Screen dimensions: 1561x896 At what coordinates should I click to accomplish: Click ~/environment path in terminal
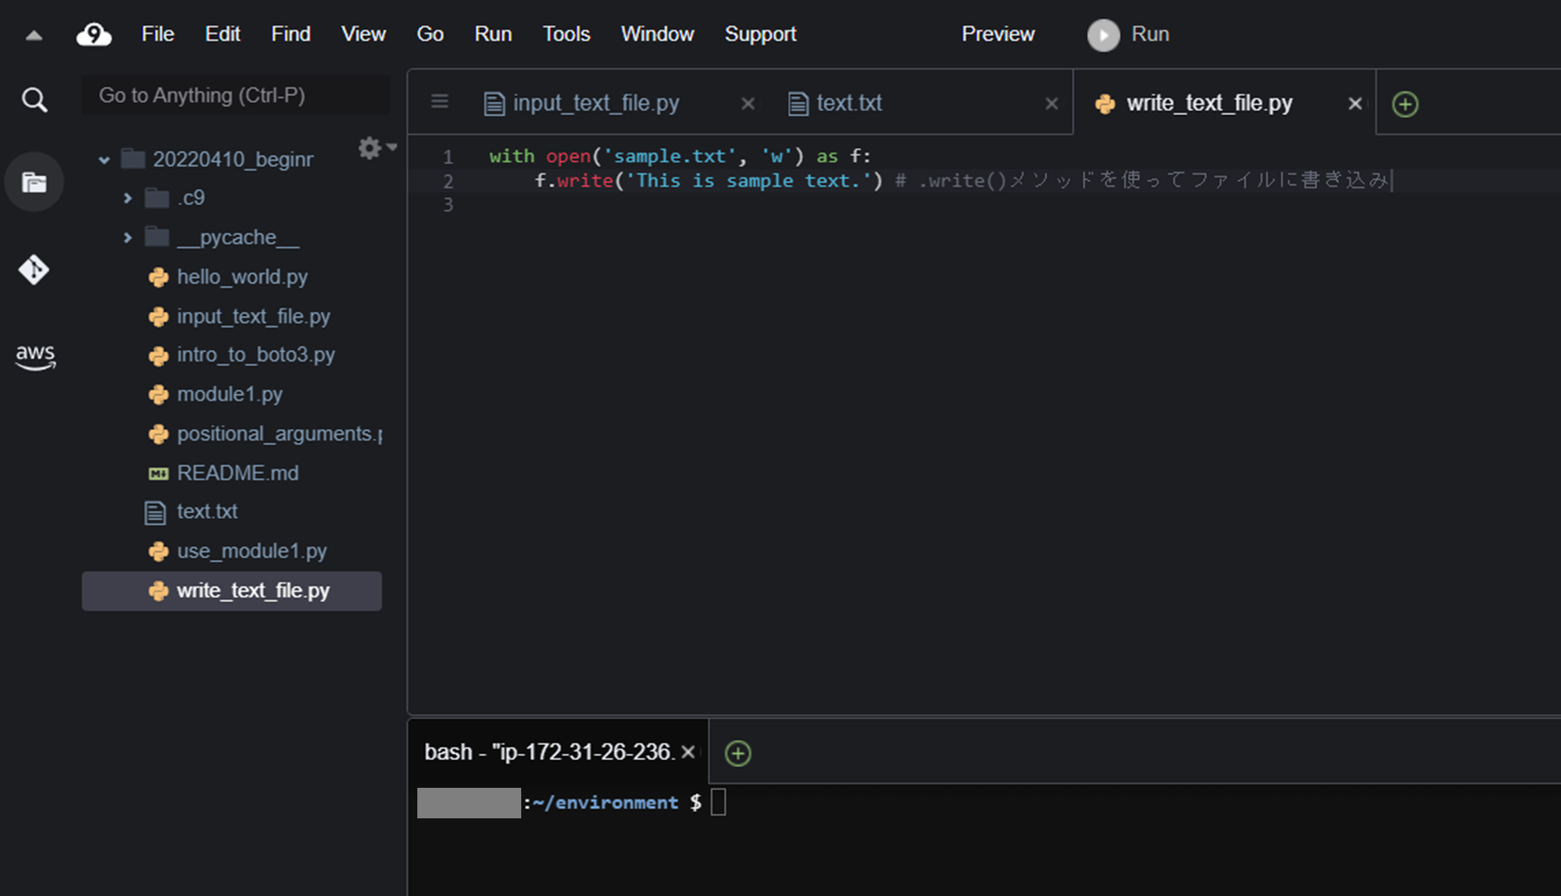pos(605,803)
